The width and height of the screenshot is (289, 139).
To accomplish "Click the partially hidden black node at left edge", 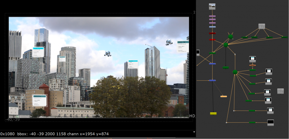I will [x=198, y=53].
